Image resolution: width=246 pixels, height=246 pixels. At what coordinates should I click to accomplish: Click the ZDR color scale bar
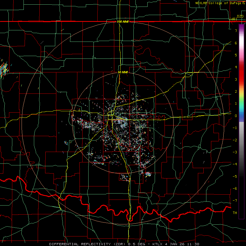[241, 121]
